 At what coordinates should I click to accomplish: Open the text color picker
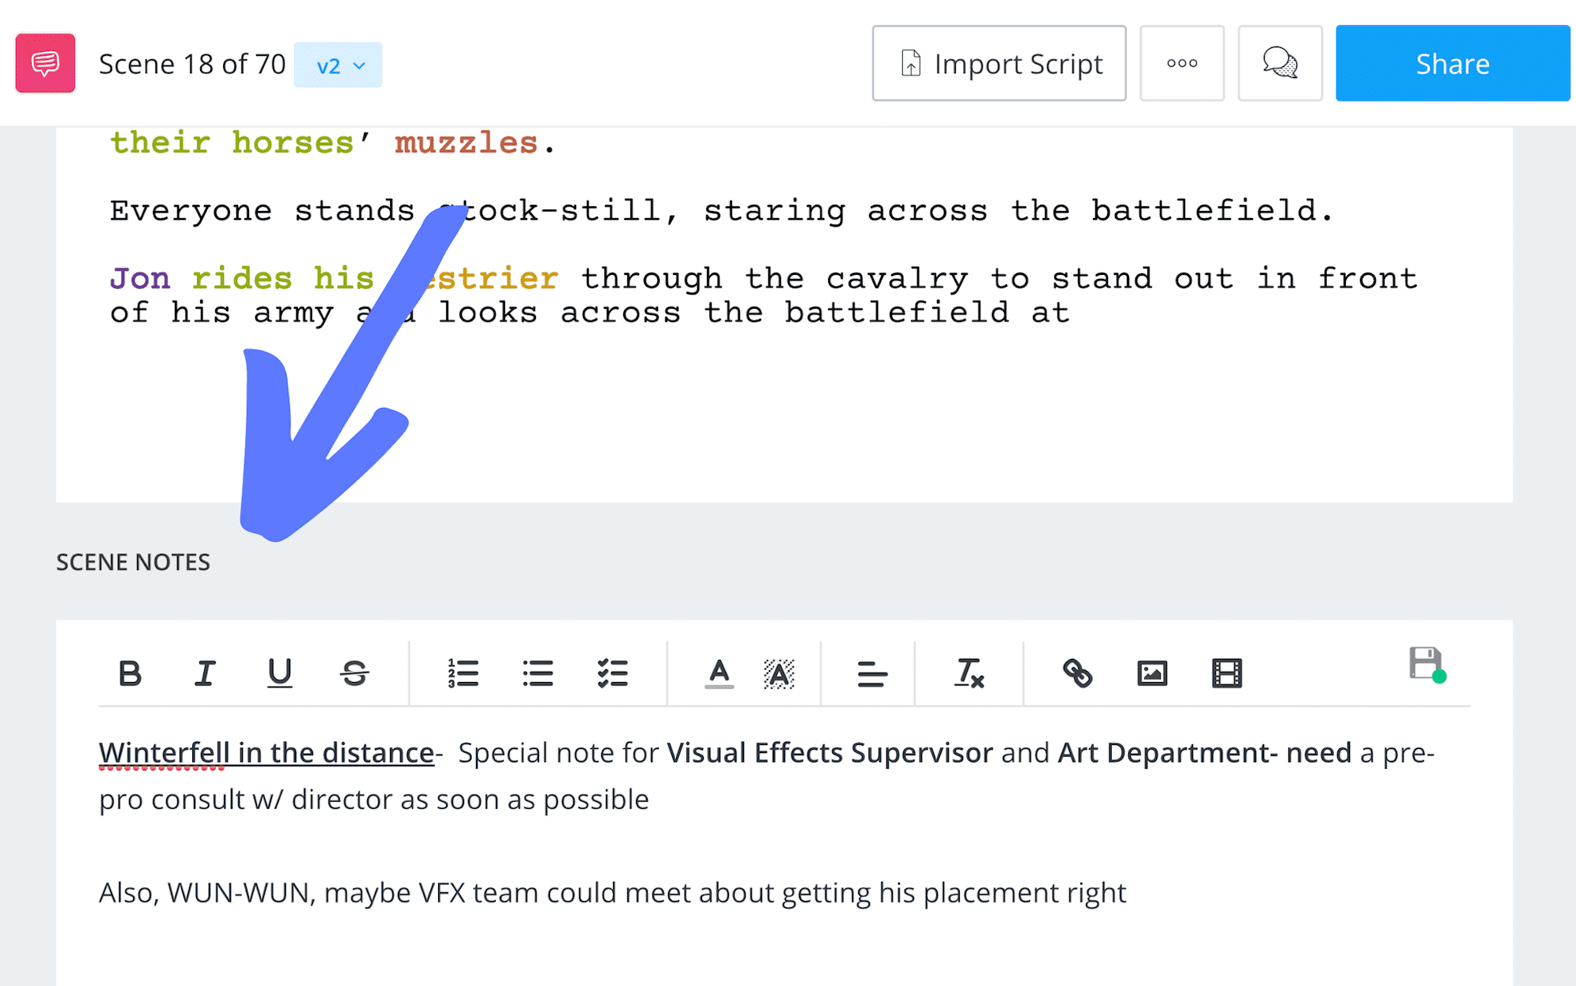coord(719,673)
